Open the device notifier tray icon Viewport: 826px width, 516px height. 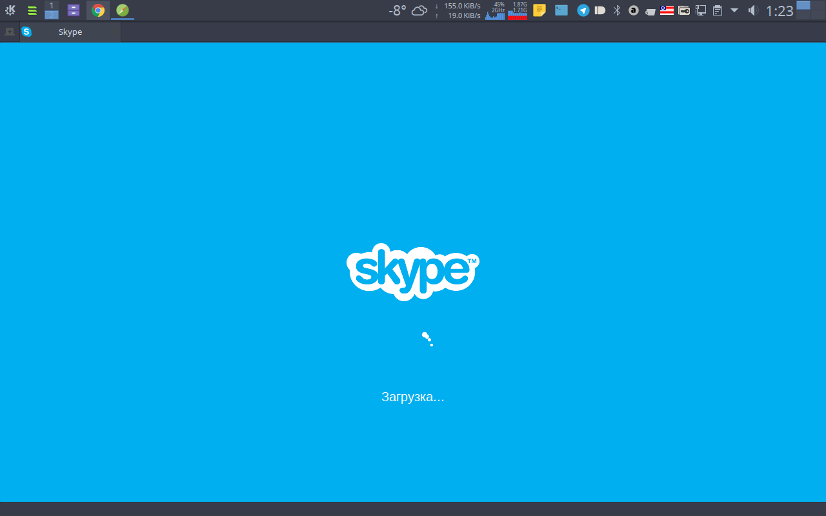[x=701, y=10]
